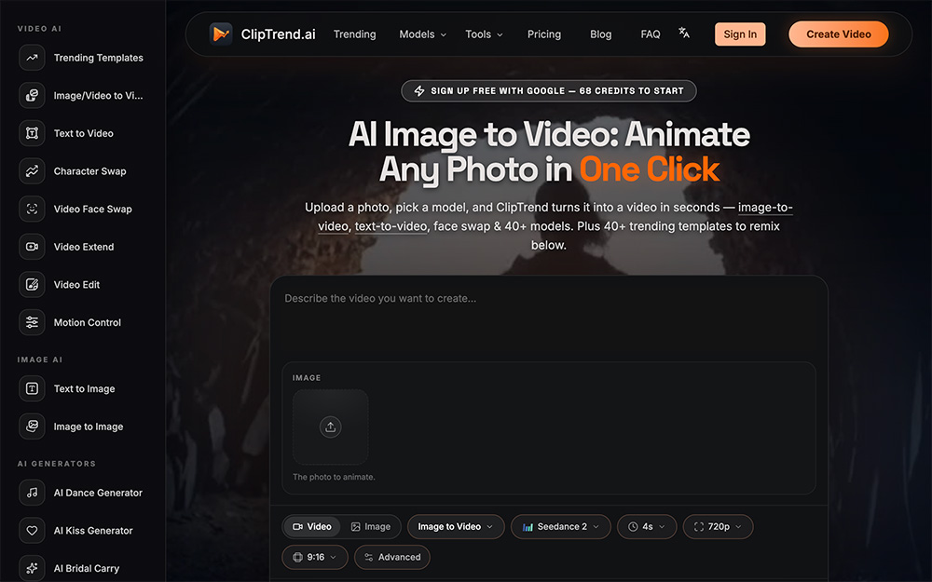Open Character Swap tool icon
The height and width of the screenshot is (582, 932).
click(32, 171)
